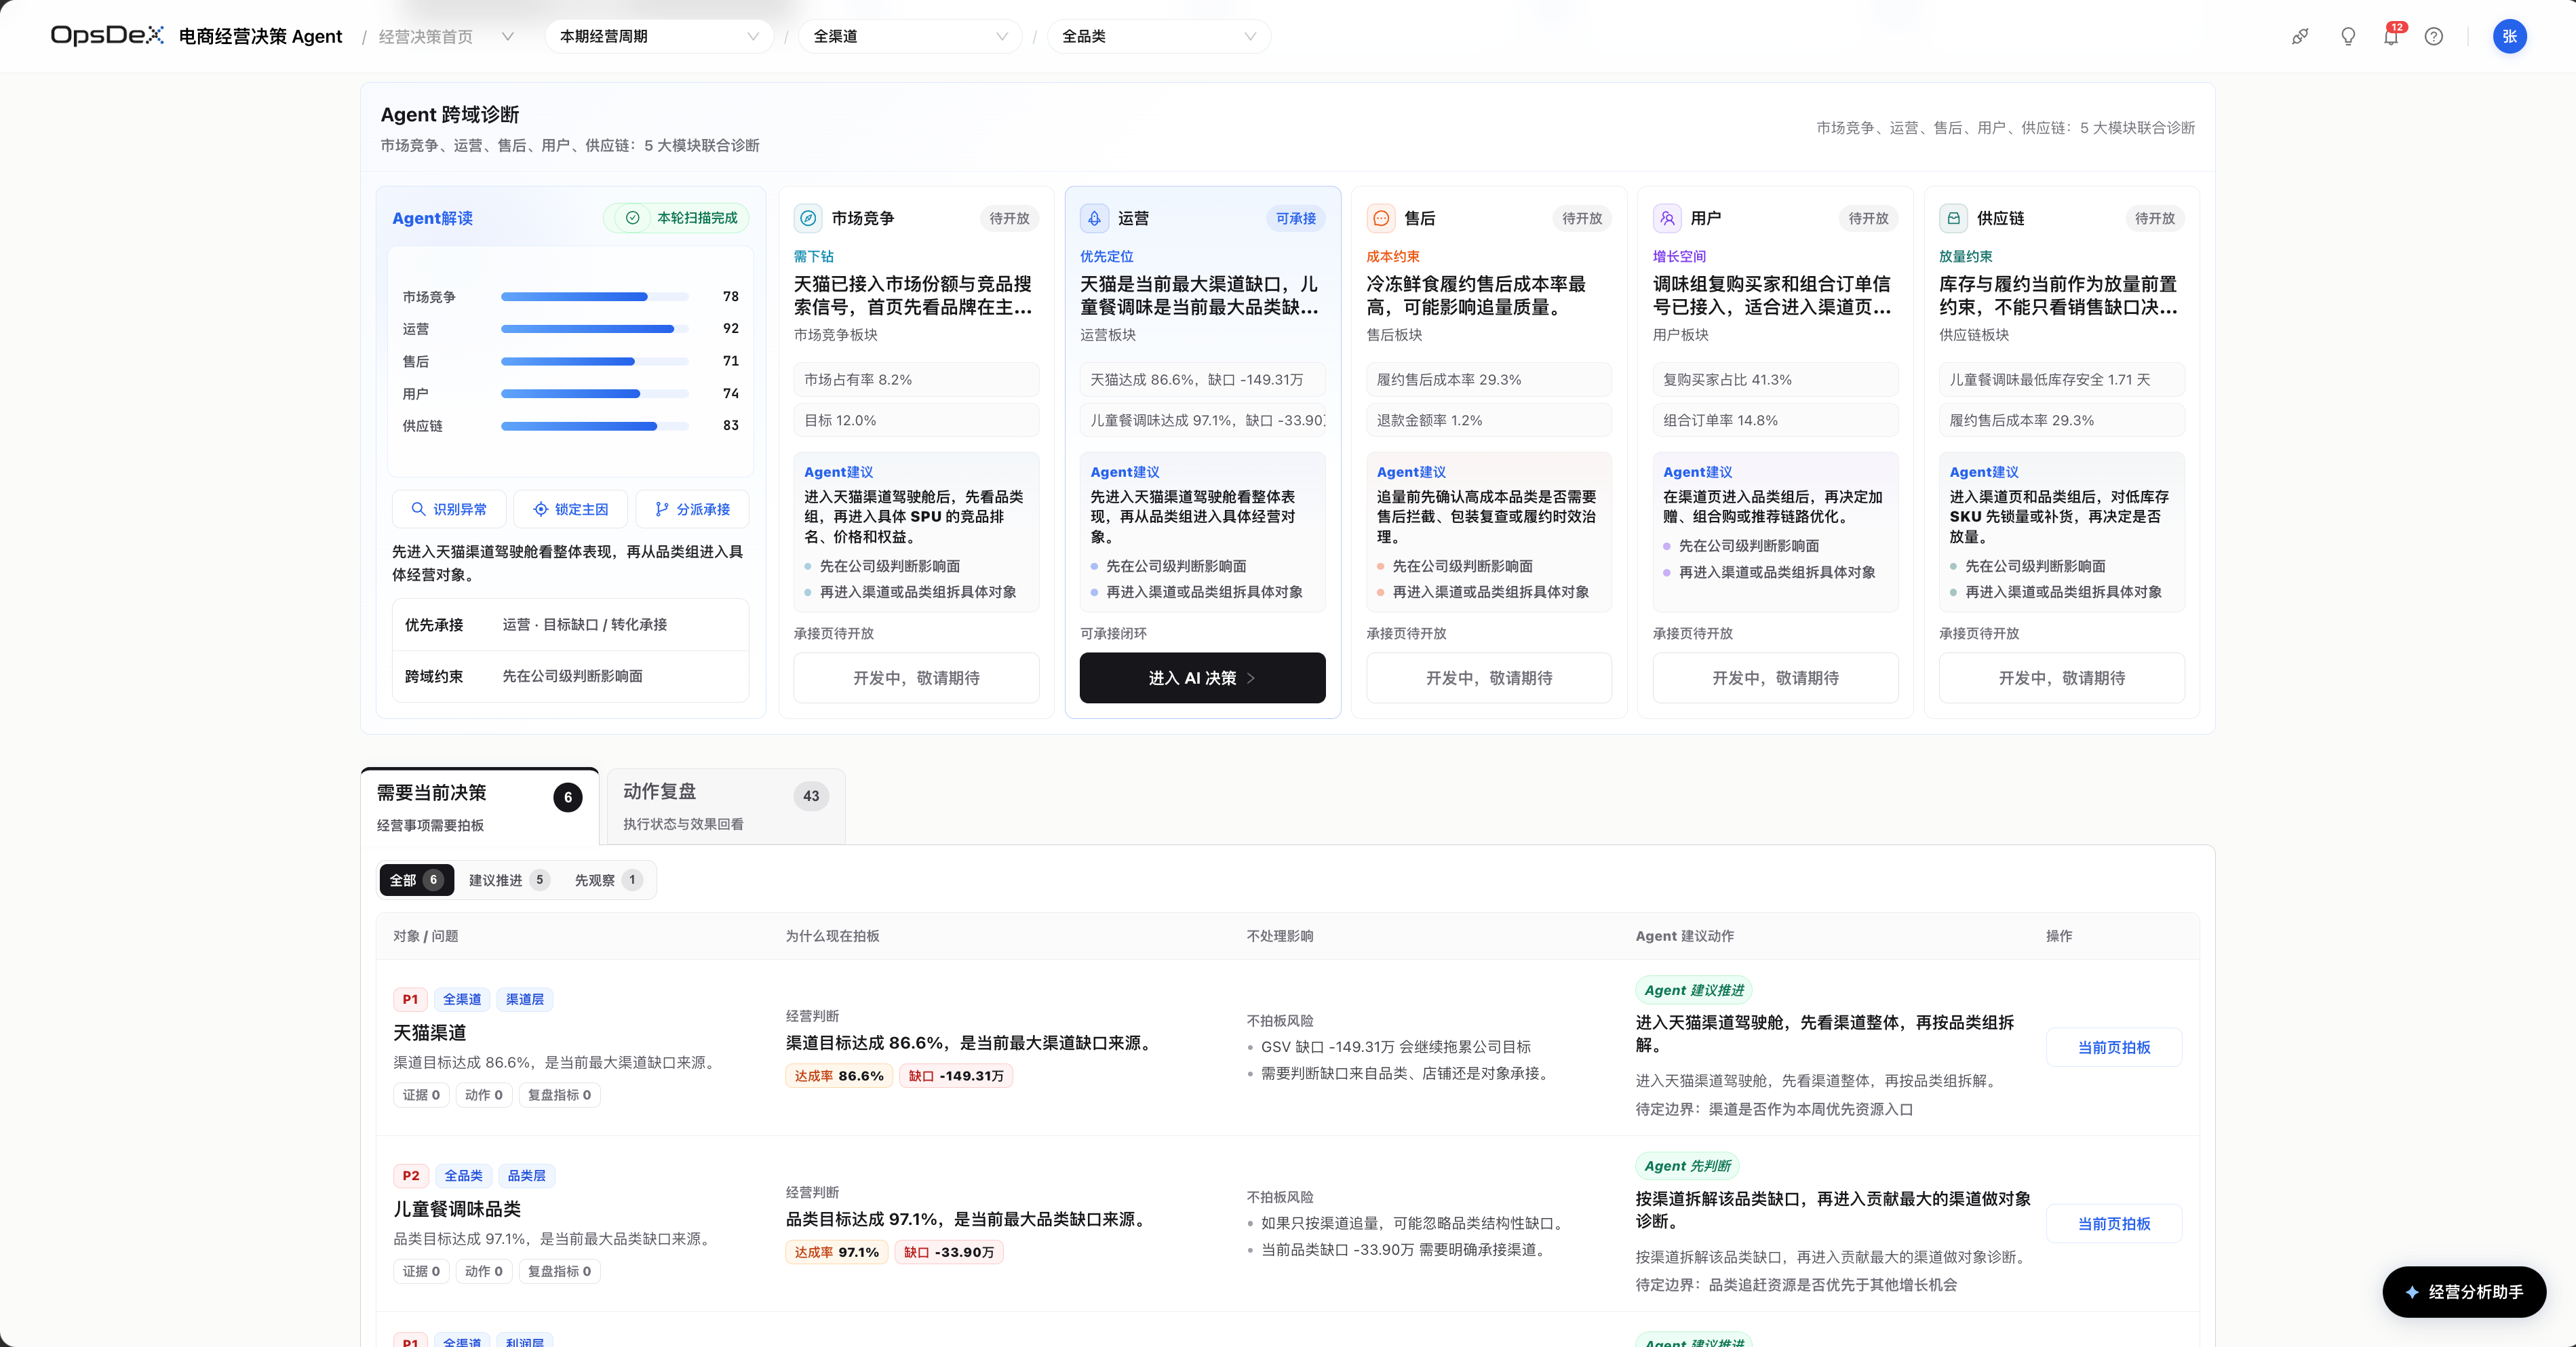2576x1347 pixels.
Task: Open the rocket launch icon in header
Action: click(x=2300, y=37)
